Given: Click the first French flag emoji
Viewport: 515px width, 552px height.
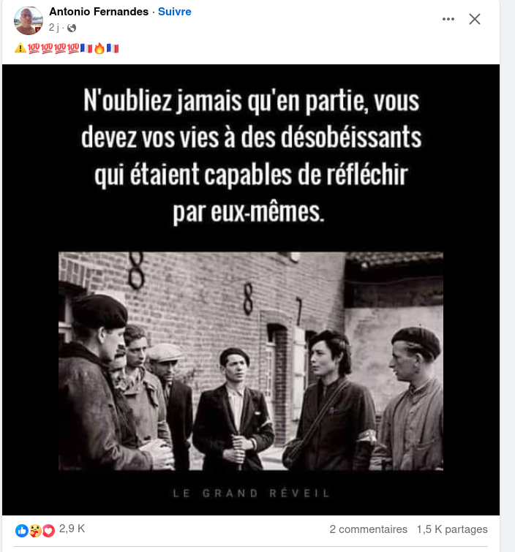Looking at the screenshot, I should pyautogui.click(x=86, y=48).
